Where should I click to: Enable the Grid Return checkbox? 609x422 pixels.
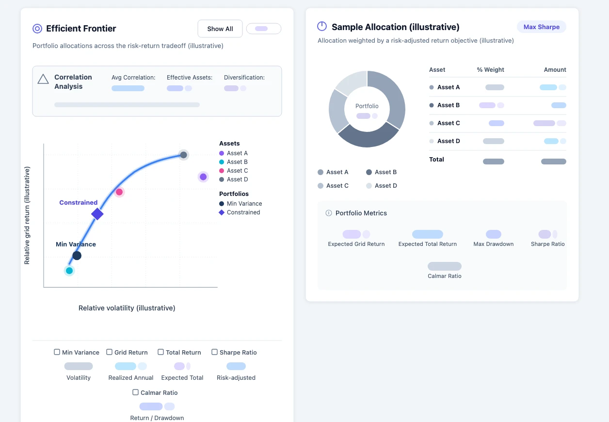(x=110, y=352)
